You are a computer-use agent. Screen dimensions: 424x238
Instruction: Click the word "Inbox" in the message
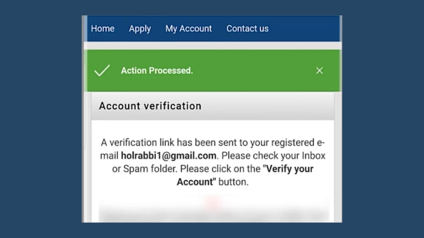point(313,155)
